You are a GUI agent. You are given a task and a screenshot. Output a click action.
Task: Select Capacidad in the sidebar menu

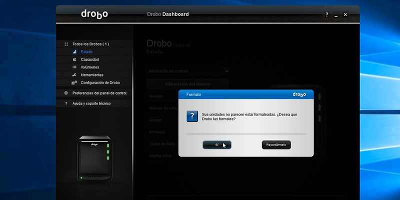click(90, 59)
